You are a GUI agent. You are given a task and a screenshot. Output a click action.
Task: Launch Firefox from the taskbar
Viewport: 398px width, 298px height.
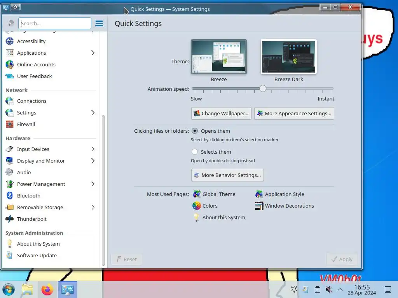[47, 289]
